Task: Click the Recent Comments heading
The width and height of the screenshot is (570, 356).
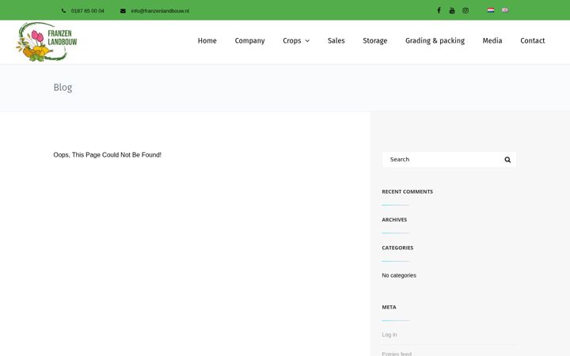Action: pyautogui.click(x=407, y=191)
